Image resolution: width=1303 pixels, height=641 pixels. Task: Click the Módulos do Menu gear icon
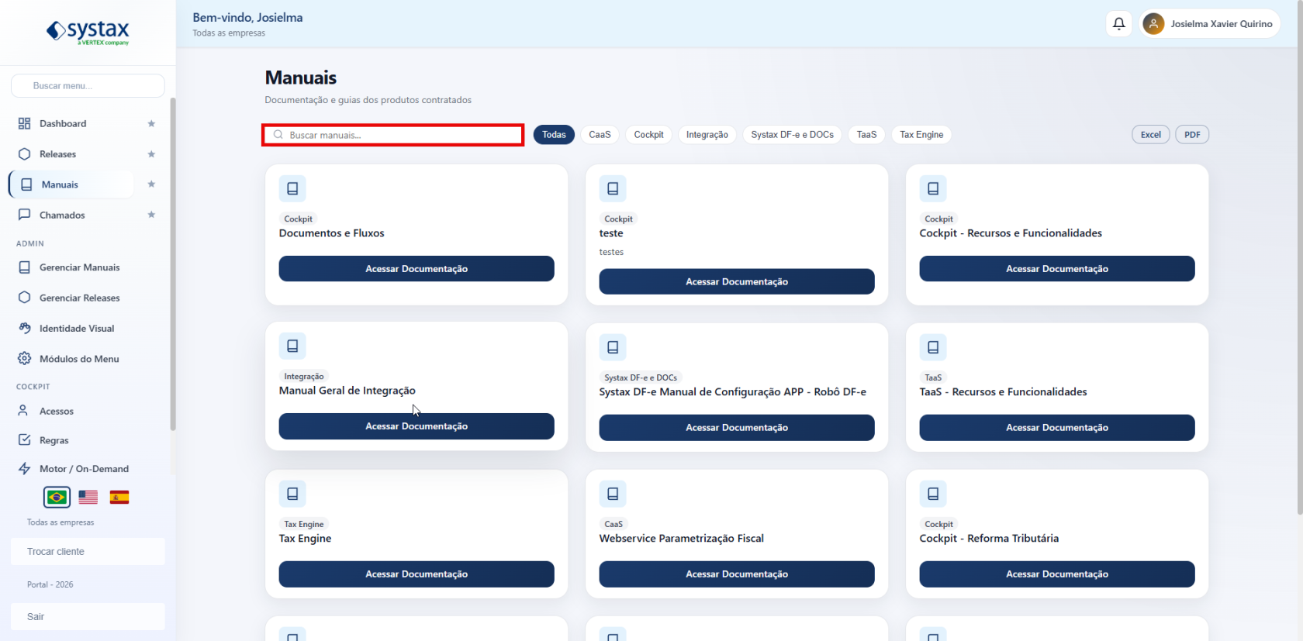[x=25, y=359]
